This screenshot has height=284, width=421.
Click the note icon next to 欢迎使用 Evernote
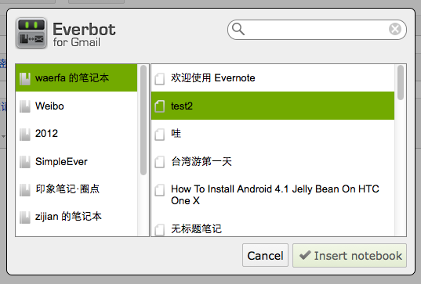160,79
